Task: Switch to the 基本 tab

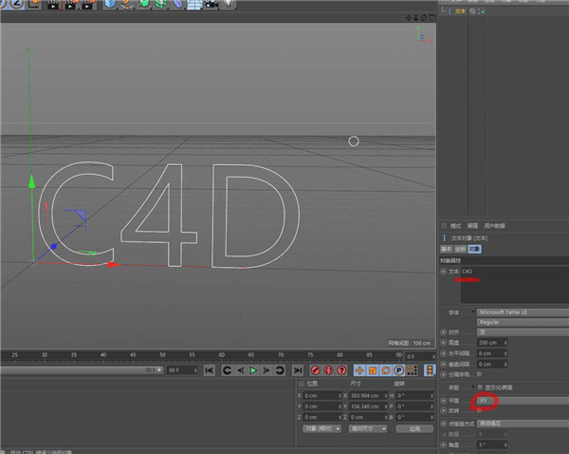Action: coord(446,249)
